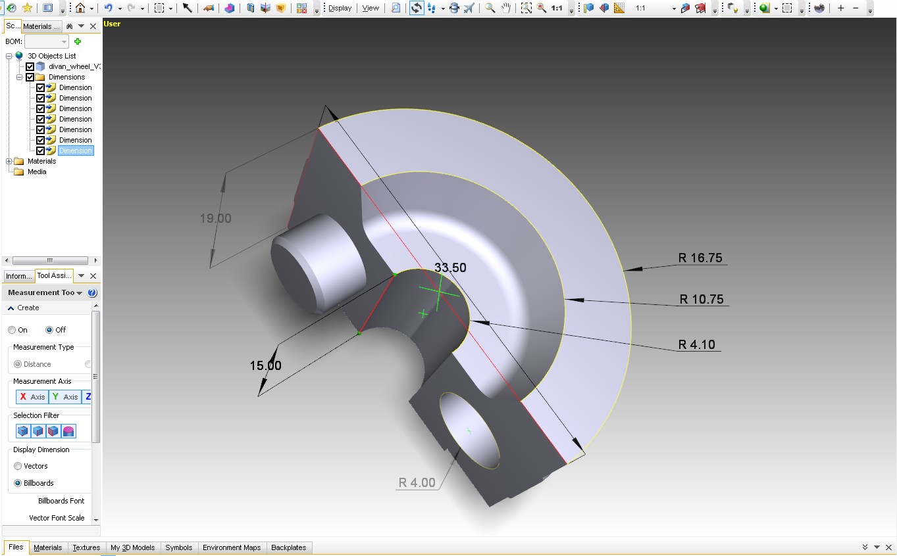Click the Y Axis button
Viewport: 897px width, 556px height.
click(64, 397)
